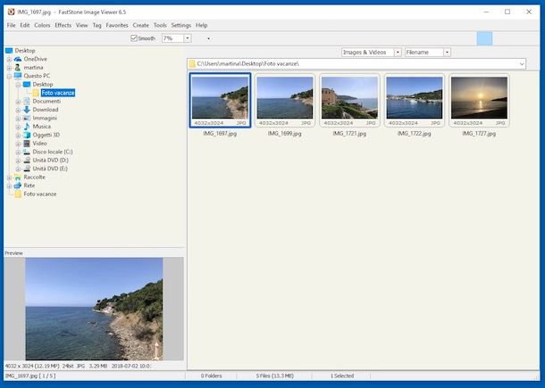Select the IMG_1727.jpg sunset thumbnail

[479, 99]
